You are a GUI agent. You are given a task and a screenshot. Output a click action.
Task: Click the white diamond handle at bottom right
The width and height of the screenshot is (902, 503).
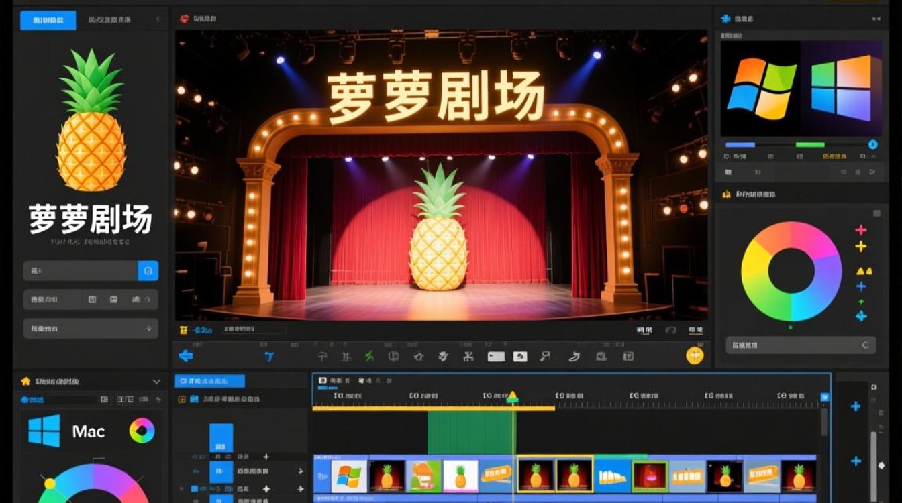(x=881, y=465)
